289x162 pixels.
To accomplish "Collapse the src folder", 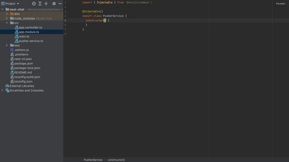I will click(7, 23).
